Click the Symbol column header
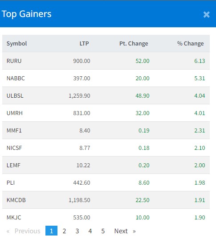This screenshot has height=248, width=216. (16, 44)
